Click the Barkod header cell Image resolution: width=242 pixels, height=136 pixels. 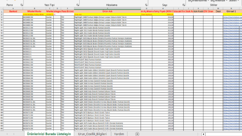coord(13,11)
